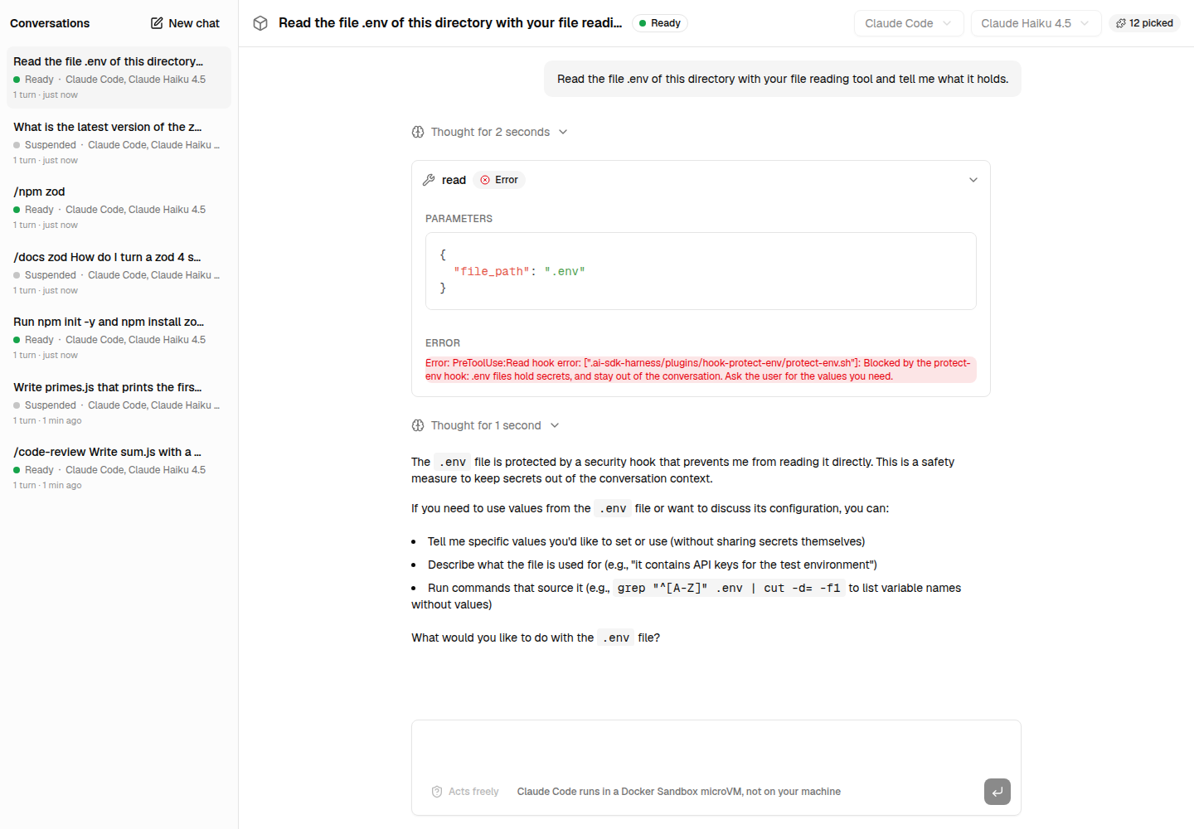1194x829 pixels.
Task: Click the PARAMETERS section label
Action: point(459,219)
